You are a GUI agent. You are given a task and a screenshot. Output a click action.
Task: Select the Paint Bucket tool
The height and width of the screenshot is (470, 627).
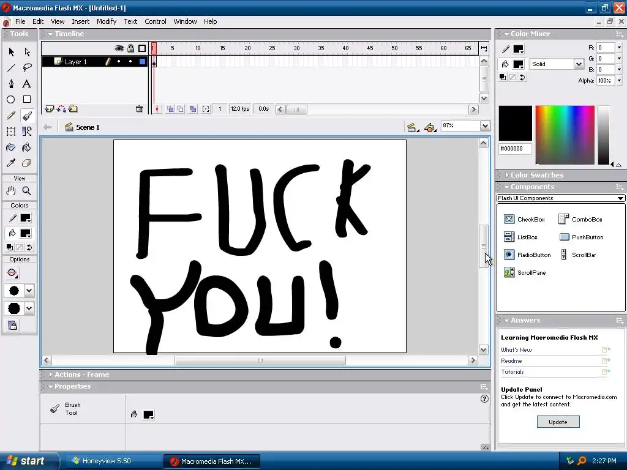[27, 147]
